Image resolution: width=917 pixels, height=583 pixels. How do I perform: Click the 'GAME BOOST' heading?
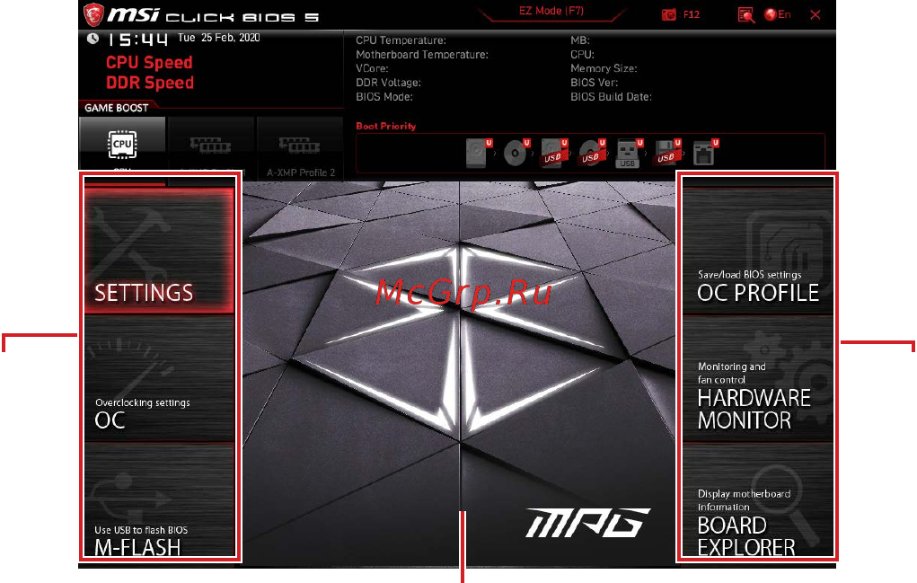pyautogui.click(x=117, y=108)
